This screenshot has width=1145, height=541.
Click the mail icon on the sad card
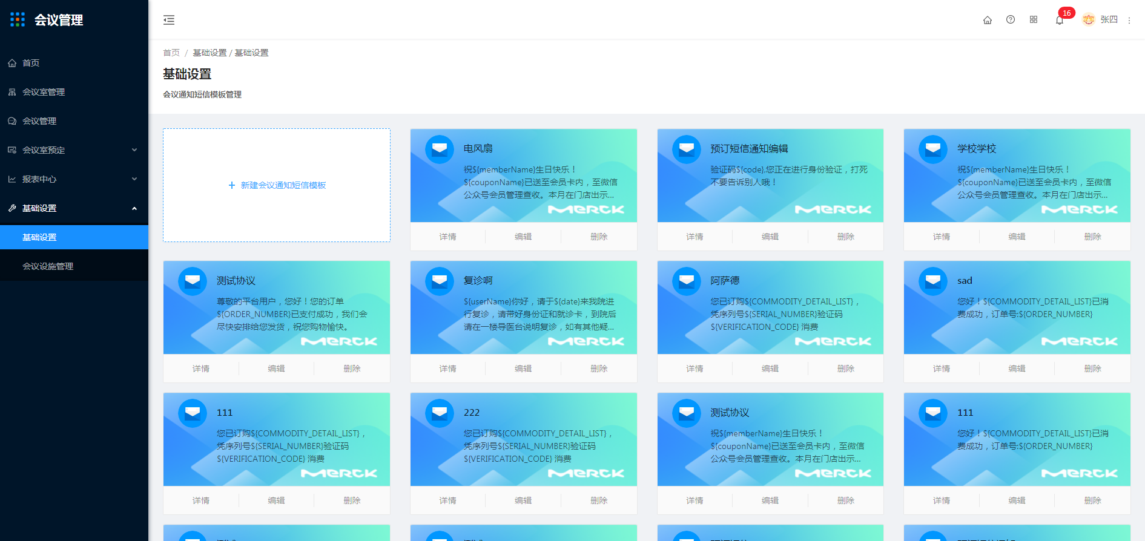point(933,281)
